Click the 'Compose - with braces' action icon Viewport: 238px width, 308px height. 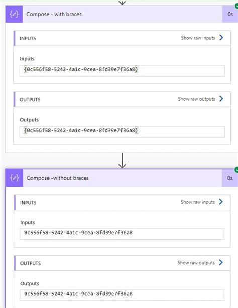click(14, 14)
